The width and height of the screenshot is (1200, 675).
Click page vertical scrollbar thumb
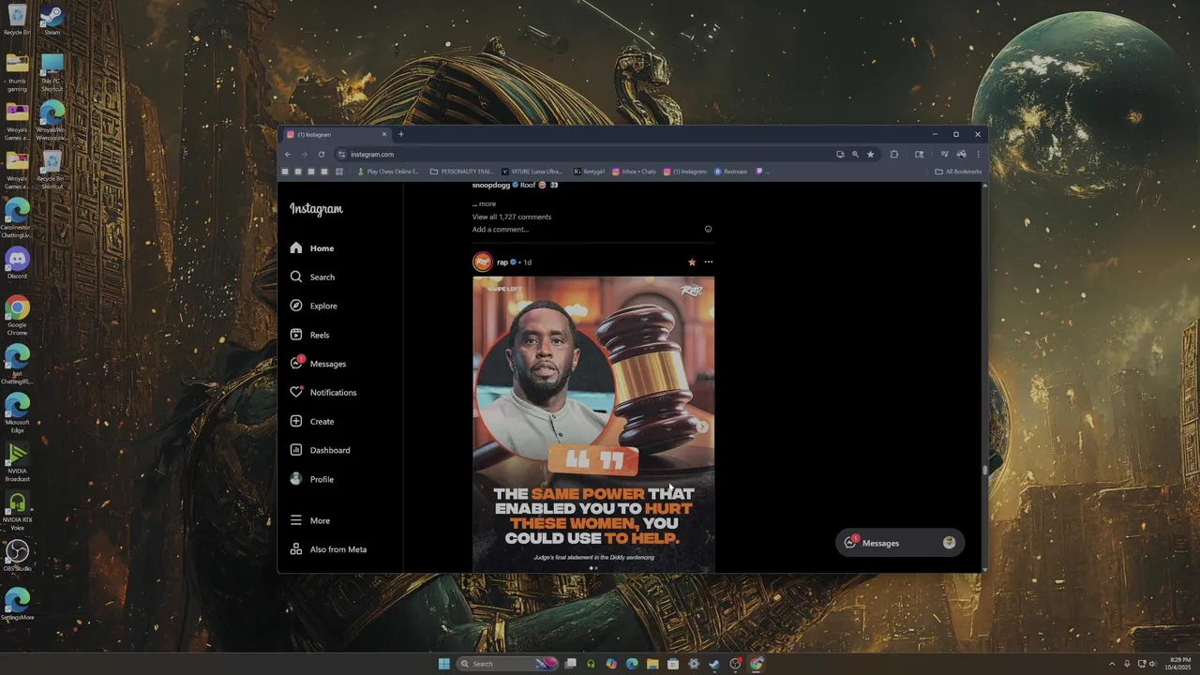tap(984, 470)
